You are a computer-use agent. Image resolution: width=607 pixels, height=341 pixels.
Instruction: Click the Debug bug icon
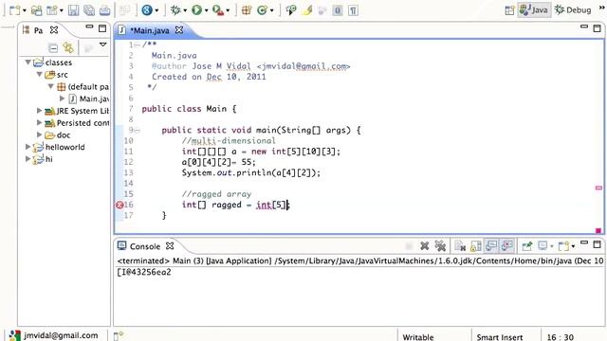pyautogui.click(x=175, y=10)
